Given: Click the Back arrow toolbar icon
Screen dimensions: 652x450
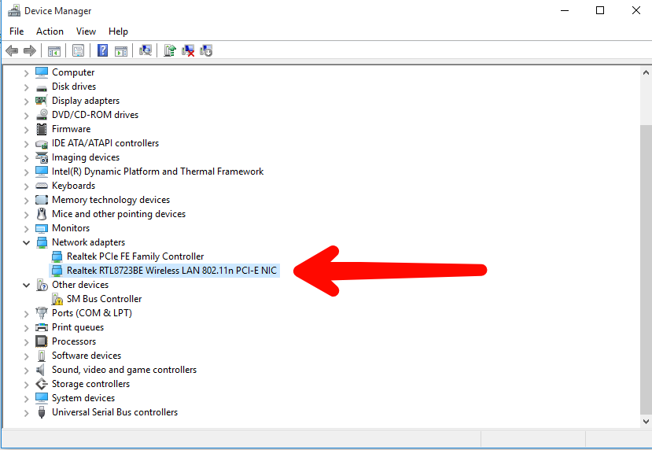Looking at the screenshot, I should pos(12,50).
